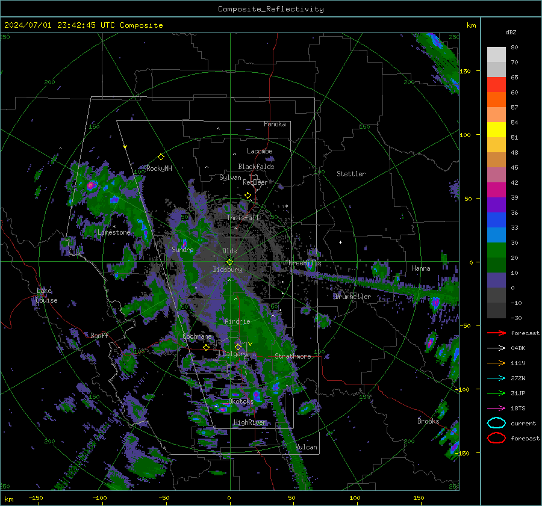The image size is (542, 506).
Task: Click the Composite_Reflectivity title
Action: (270, 9)
